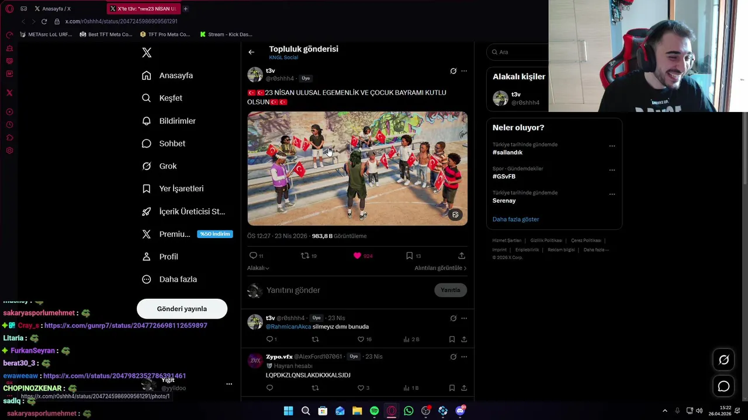
Task: Click the address bar URL
Action: pyautogui.click(x=121, y=22)
